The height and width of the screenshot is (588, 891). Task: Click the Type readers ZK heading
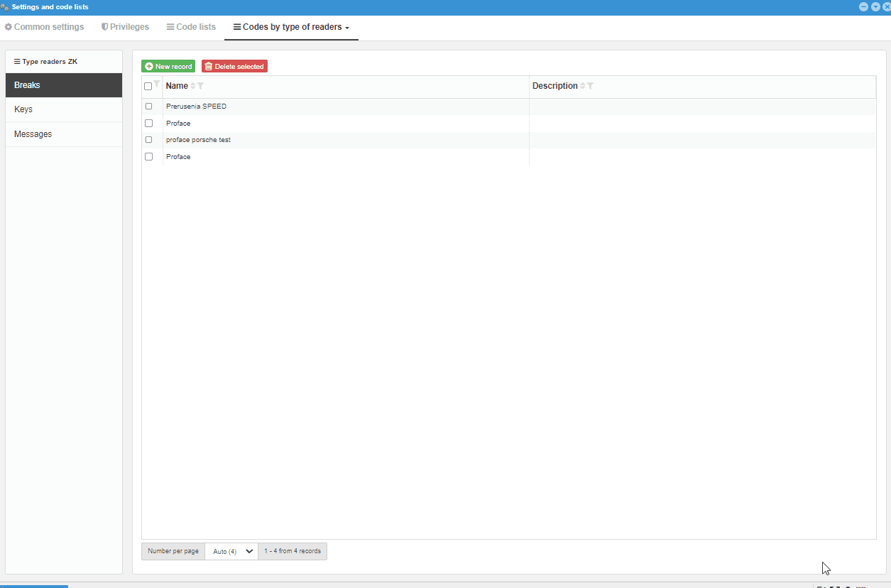(46, 62)
